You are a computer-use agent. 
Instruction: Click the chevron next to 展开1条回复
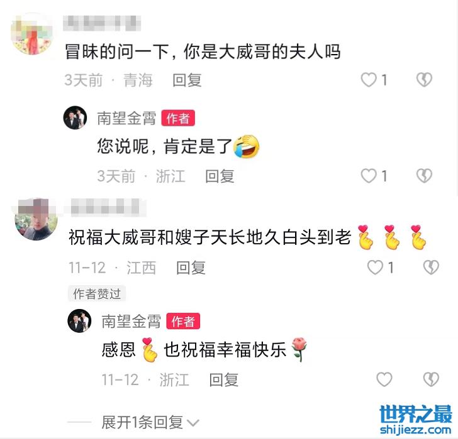[193, 423]
